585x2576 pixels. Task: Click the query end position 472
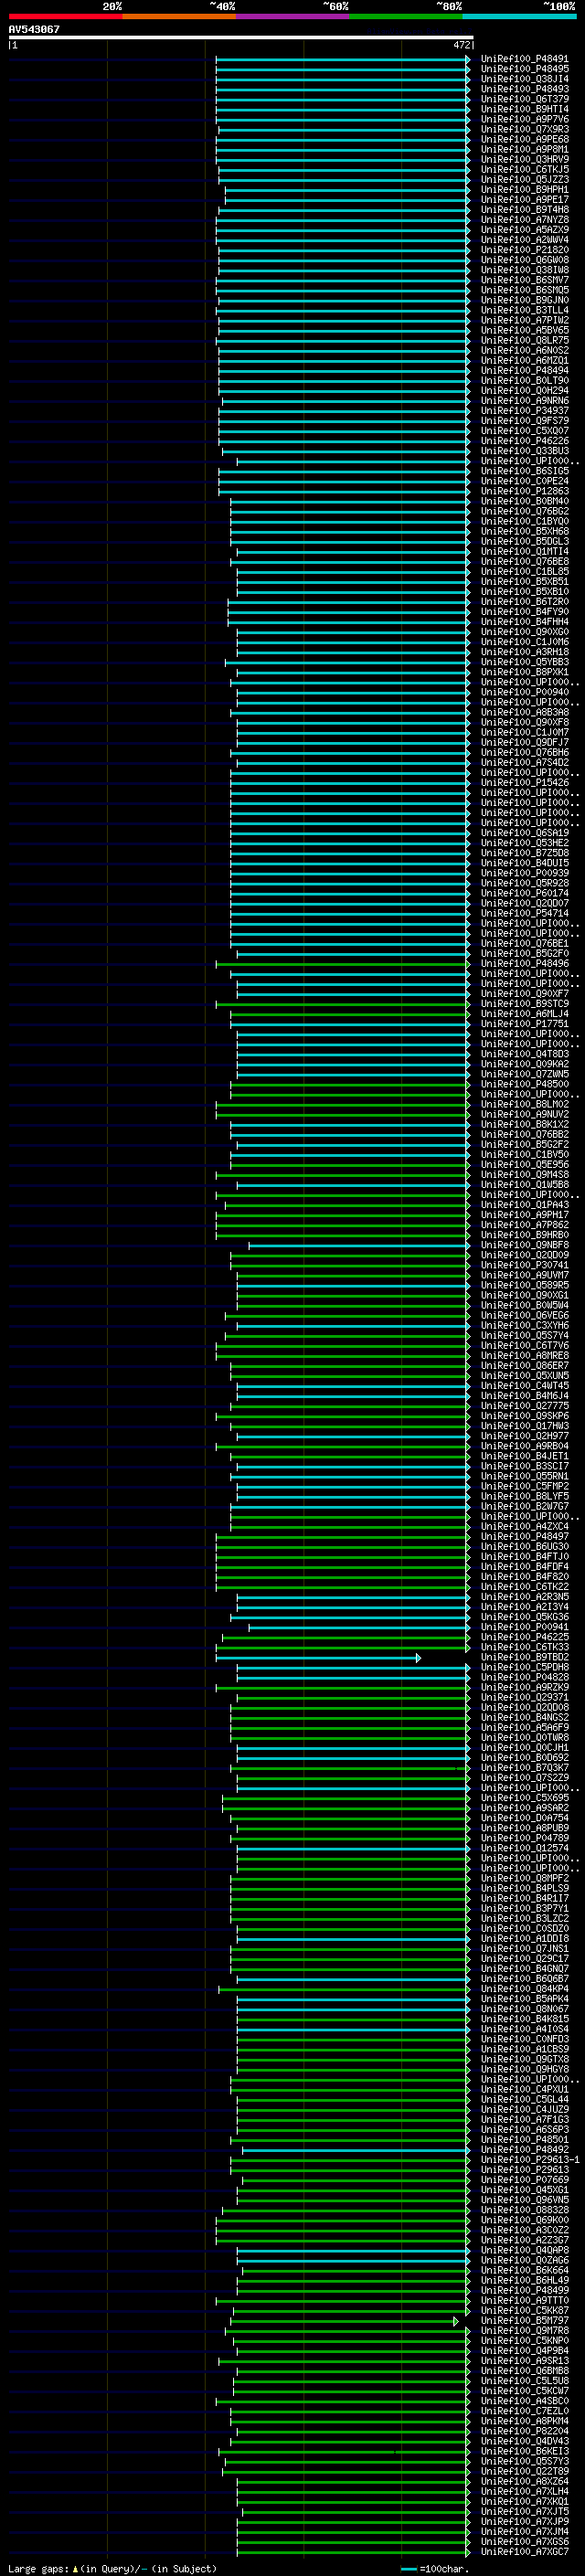(x=461, y=45)
